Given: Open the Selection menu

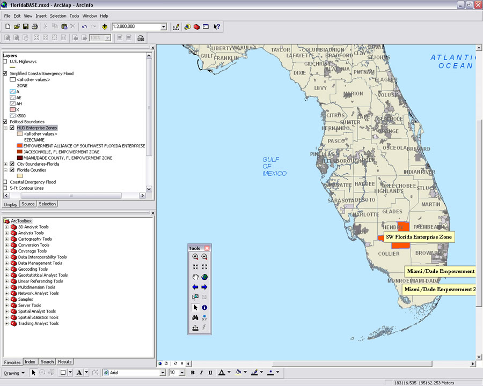Looking at the screenshot, I should point(58,16).
